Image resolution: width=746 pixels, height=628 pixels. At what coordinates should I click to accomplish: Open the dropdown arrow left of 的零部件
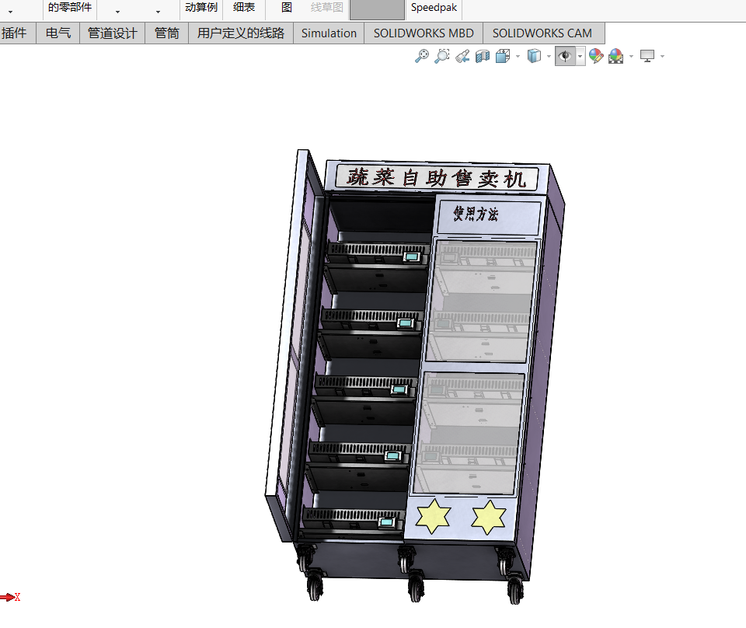pos(10,12)
